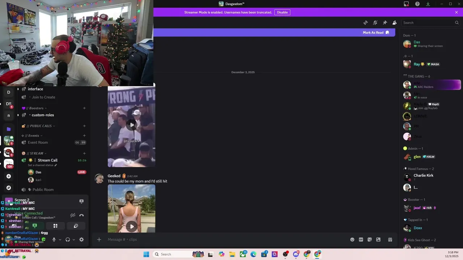Collapse the Events category
This screenshot has height=260, width=463.
click(x=32, y=136)
